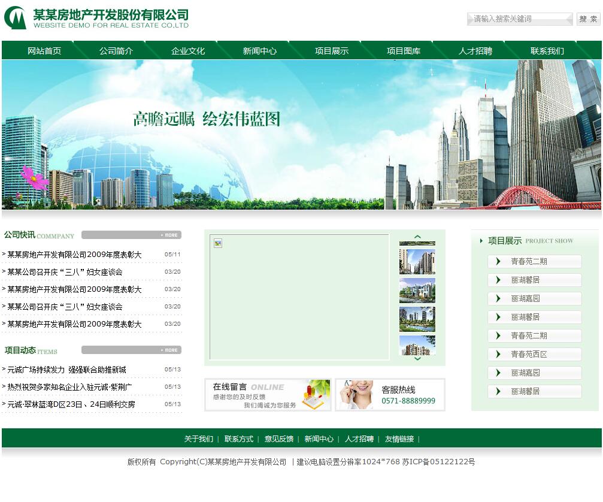Click MORE button beside 公司快讯
This screenshot has width=603, height=502.
pyautogui.click(x=169, y=235)
